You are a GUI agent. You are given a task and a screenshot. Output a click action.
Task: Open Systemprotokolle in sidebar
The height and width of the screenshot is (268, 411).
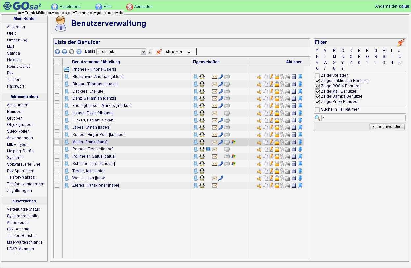point(22,216)
